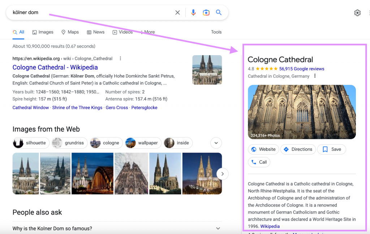Click the Call button
This screenshot has width=370, height=234.
click(x=259, y=162)
